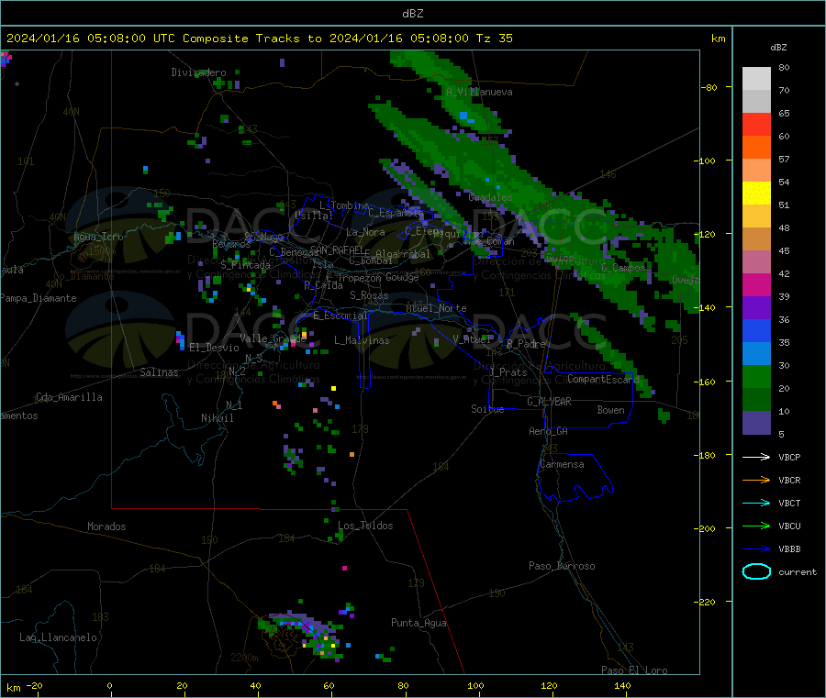The height and width of the screenshot is (698, 826).
Task: Click the Bowen location label
Action: (610, 410)
